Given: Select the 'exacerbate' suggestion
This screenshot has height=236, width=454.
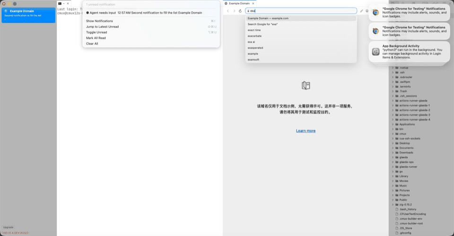Looking at the screenshot, I should pyautogui.click(x=301, y=36).
